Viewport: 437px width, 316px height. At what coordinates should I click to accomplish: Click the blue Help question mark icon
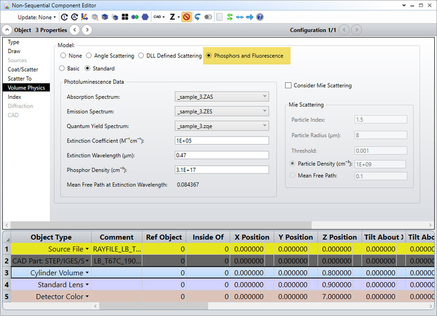tap(260, 17)
